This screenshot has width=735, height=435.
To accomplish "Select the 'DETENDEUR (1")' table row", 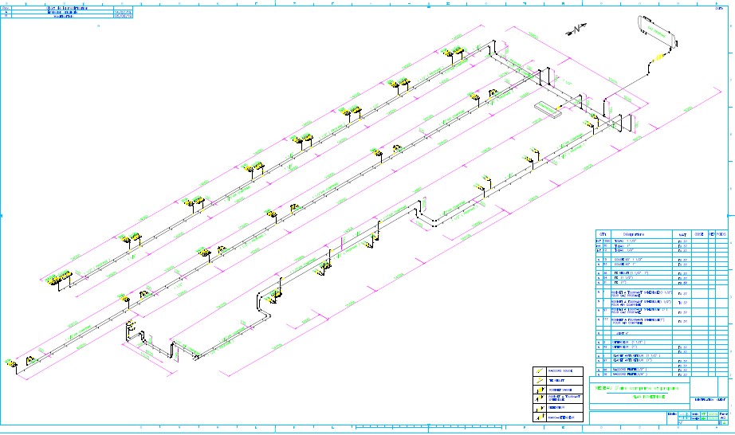I will pyautogui.click(x=662, y=347).
